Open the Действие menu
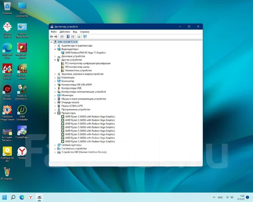Viewport: 253px width, 202px height. (x=65, y=32)
